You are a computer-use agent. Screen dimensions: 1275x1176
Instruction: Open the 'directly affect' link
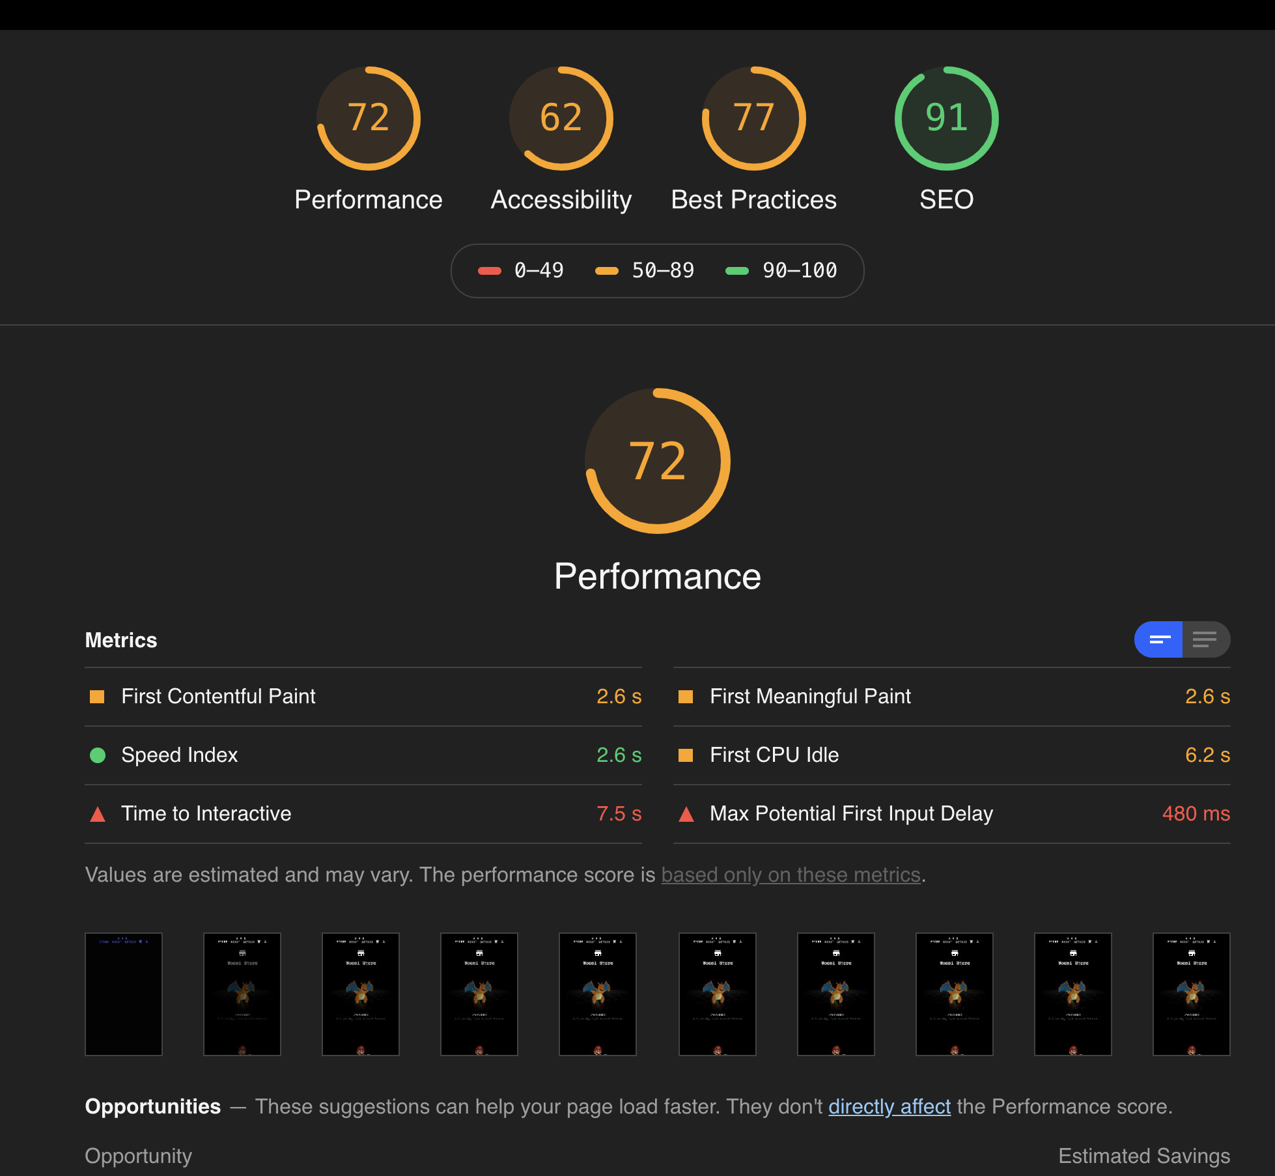coord(890,1106)
